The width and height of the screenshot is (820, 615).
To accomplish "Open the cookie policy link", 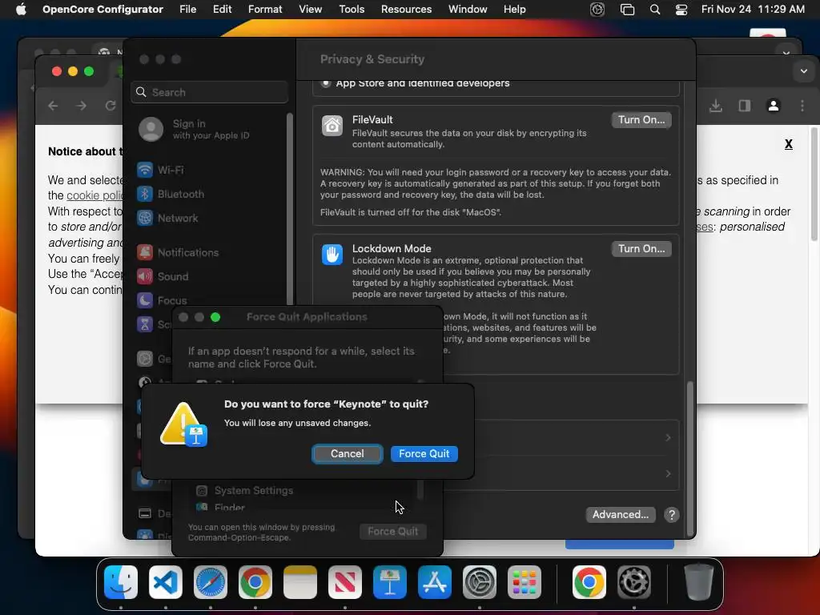I will [94, 195].
